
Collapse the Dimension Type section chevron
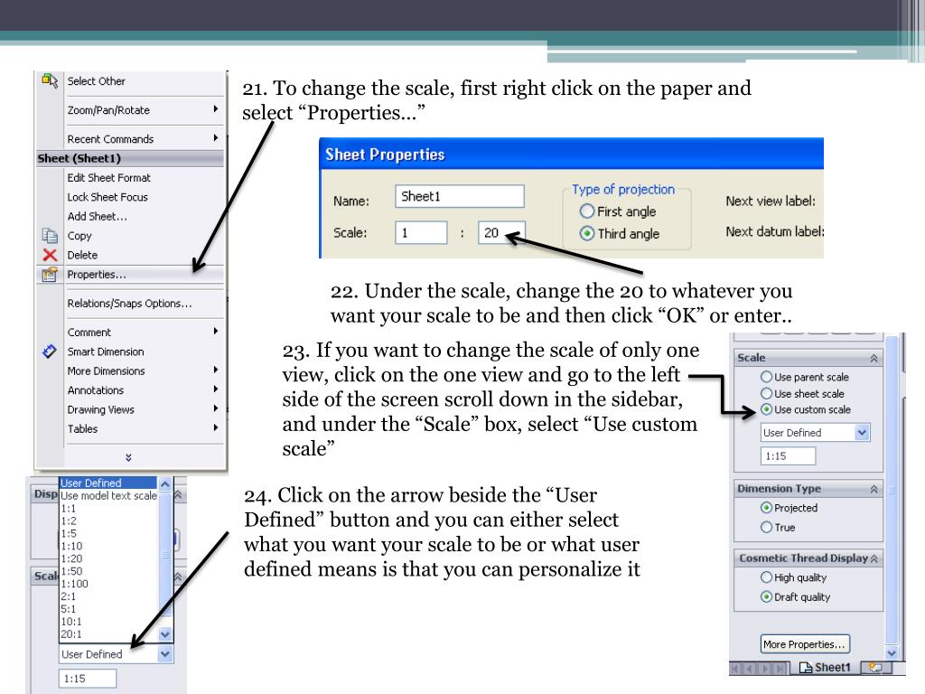tap(873, 488)
